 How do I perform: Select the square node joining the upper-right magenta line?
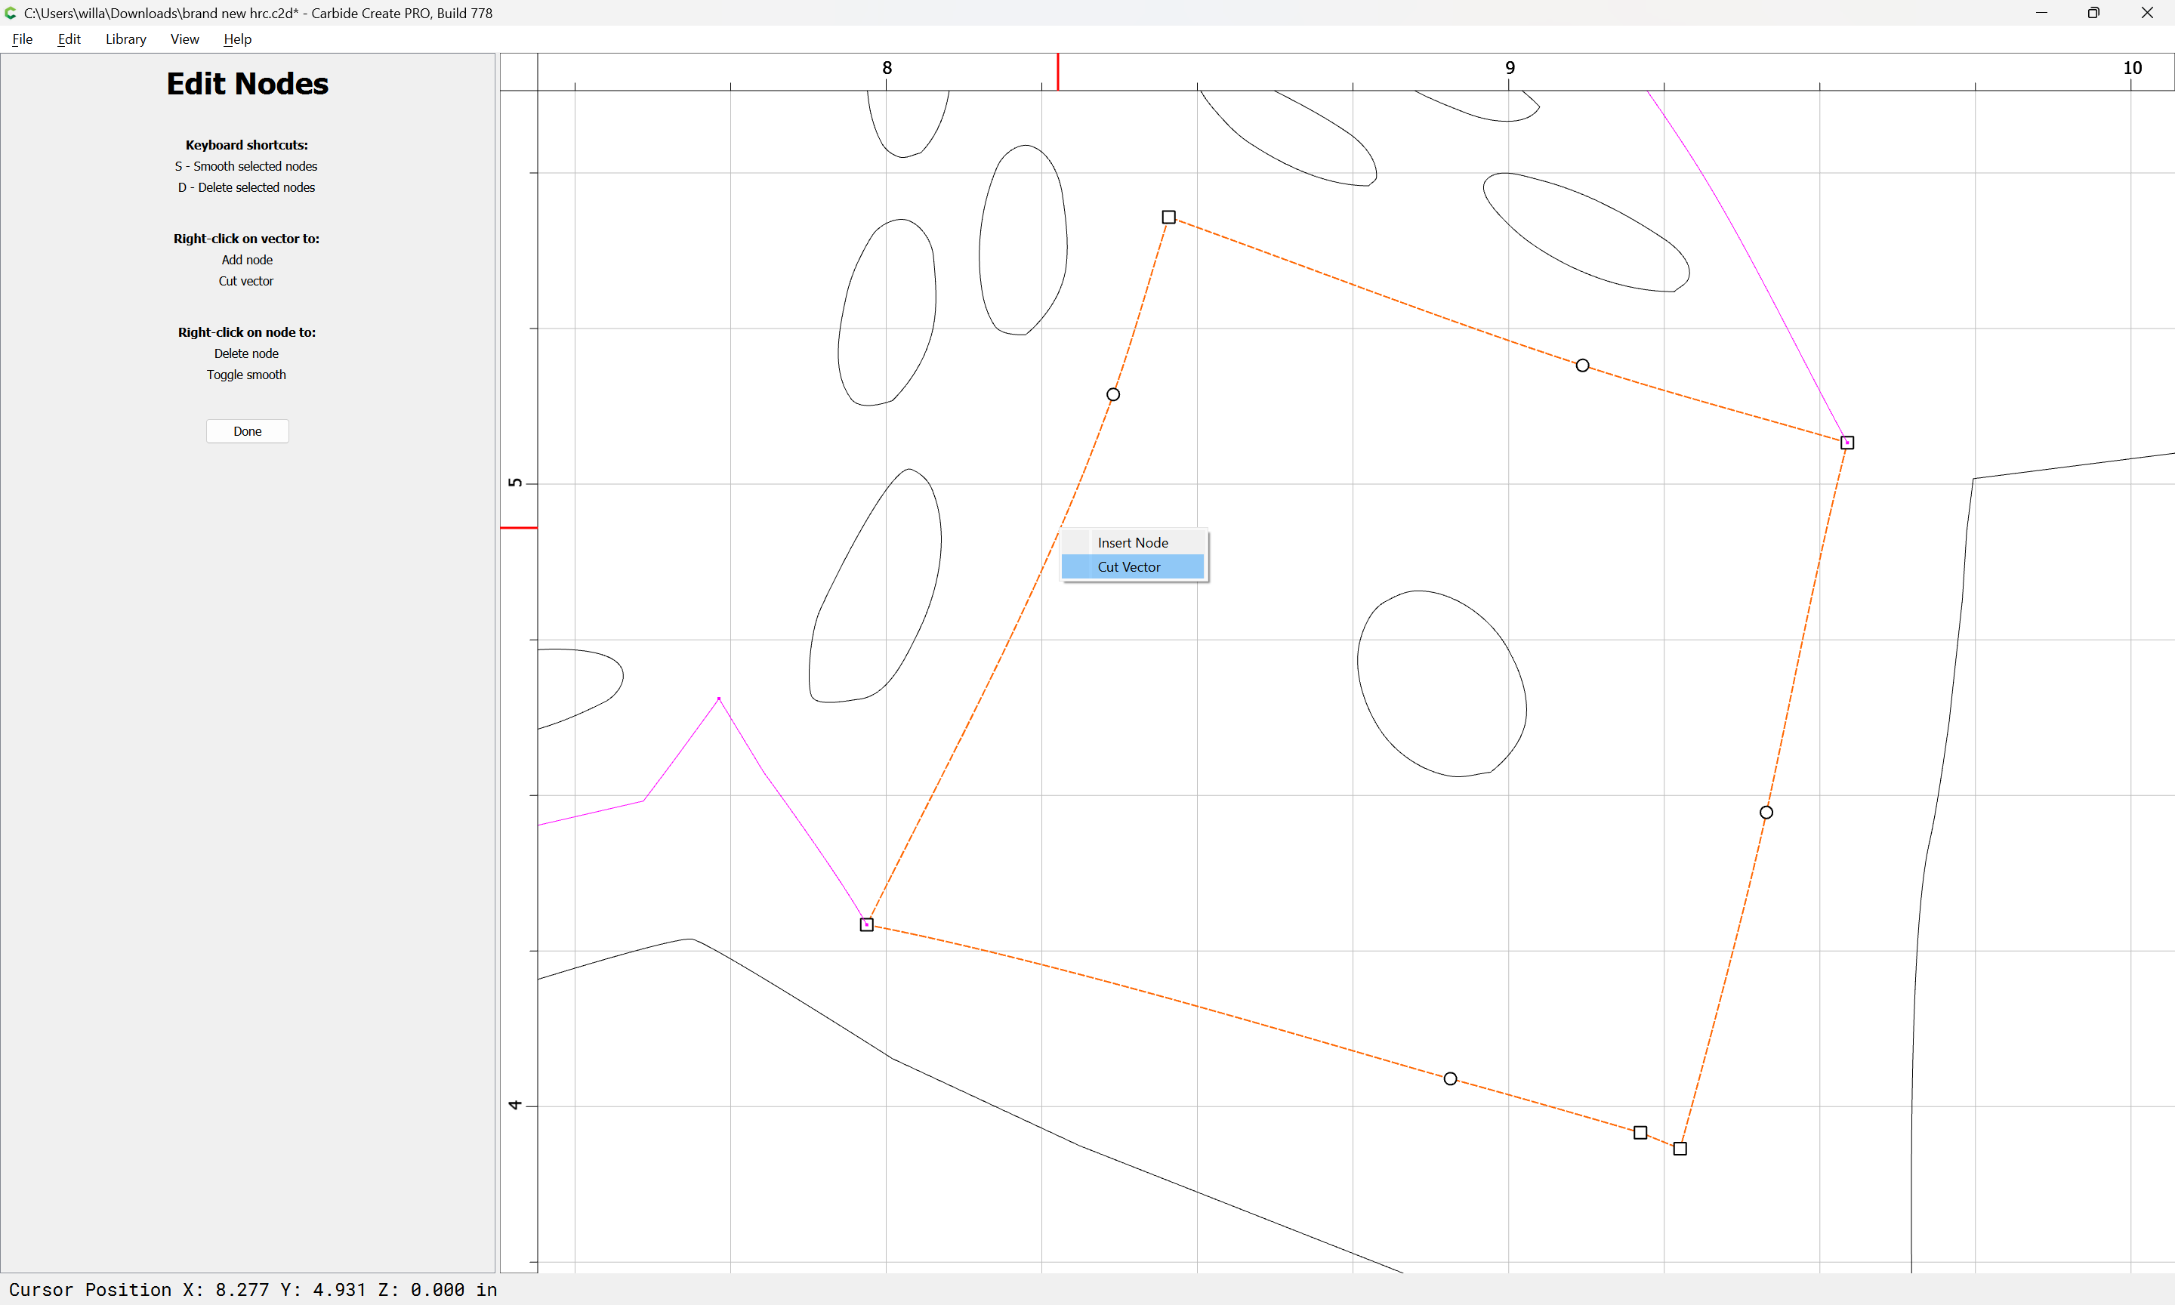tap(1847, 443)
